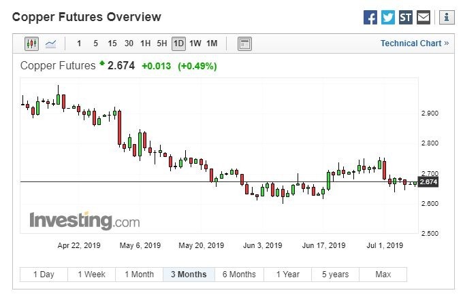Share chart on Twitter
The image size is (463, 299).
387,18
